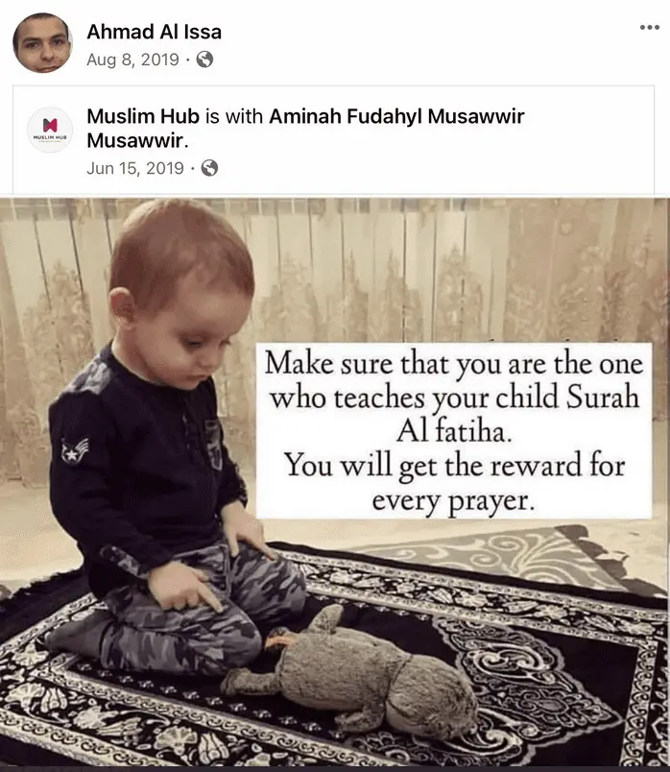Click the wrapped Musawwir name on second line
Screen dimensions: 670x772
coord(135,140)
